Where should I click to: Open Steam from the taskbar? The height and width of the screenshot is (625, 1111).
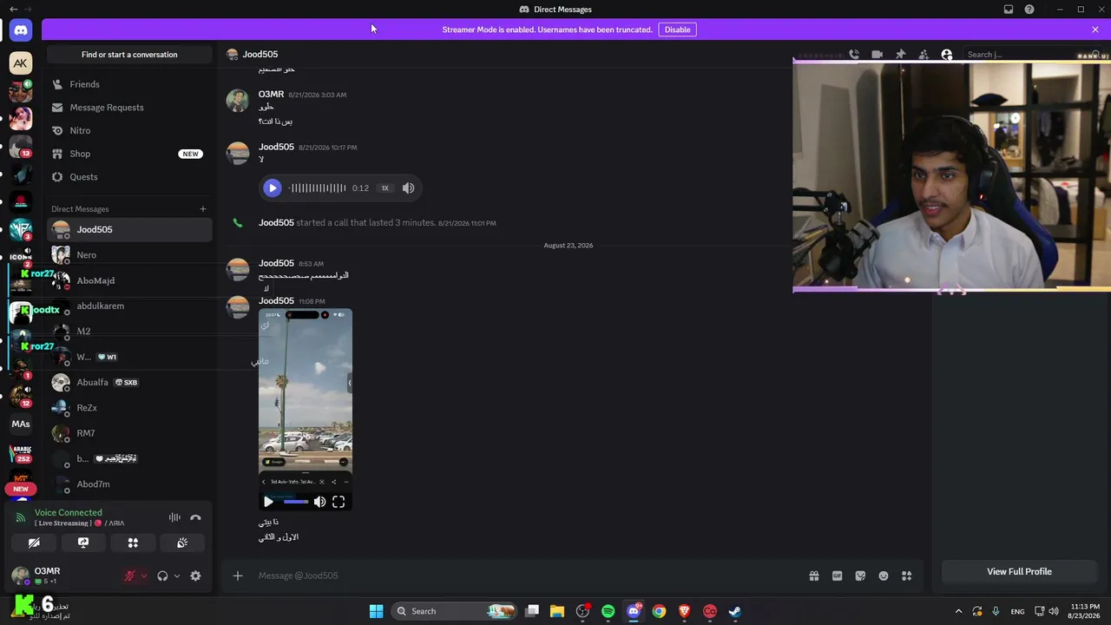click(x=734, y=611)
